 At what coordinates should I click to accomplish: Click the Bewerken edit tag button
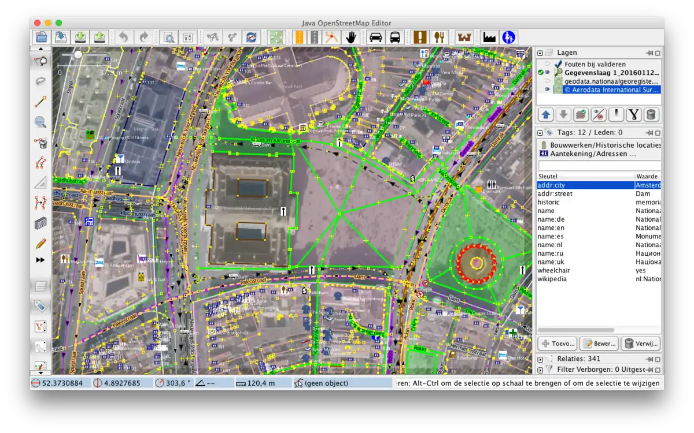point(599,344)
